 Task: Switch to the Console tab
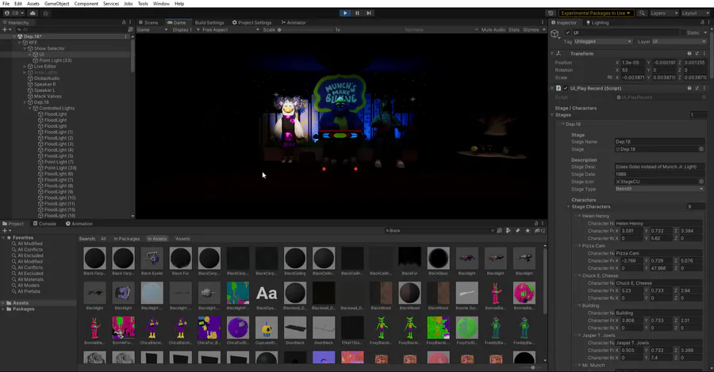click(x=44, y=224)
